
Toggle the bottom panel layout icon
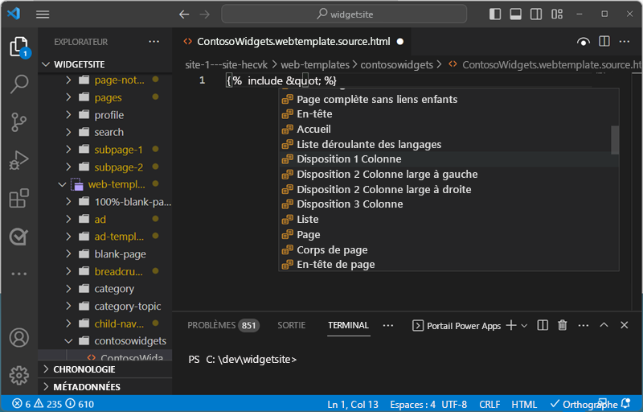515,14
